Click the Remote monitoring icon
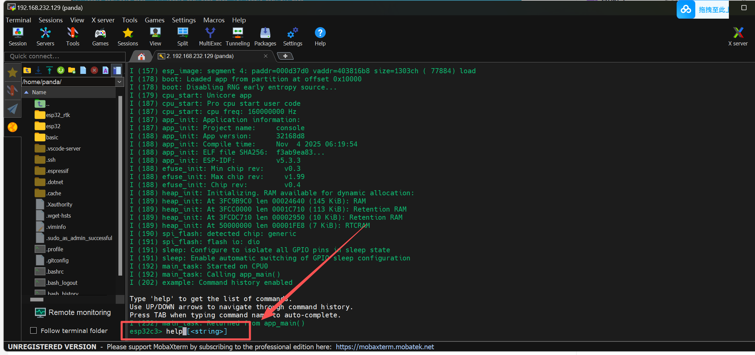 tap(40, 313)
